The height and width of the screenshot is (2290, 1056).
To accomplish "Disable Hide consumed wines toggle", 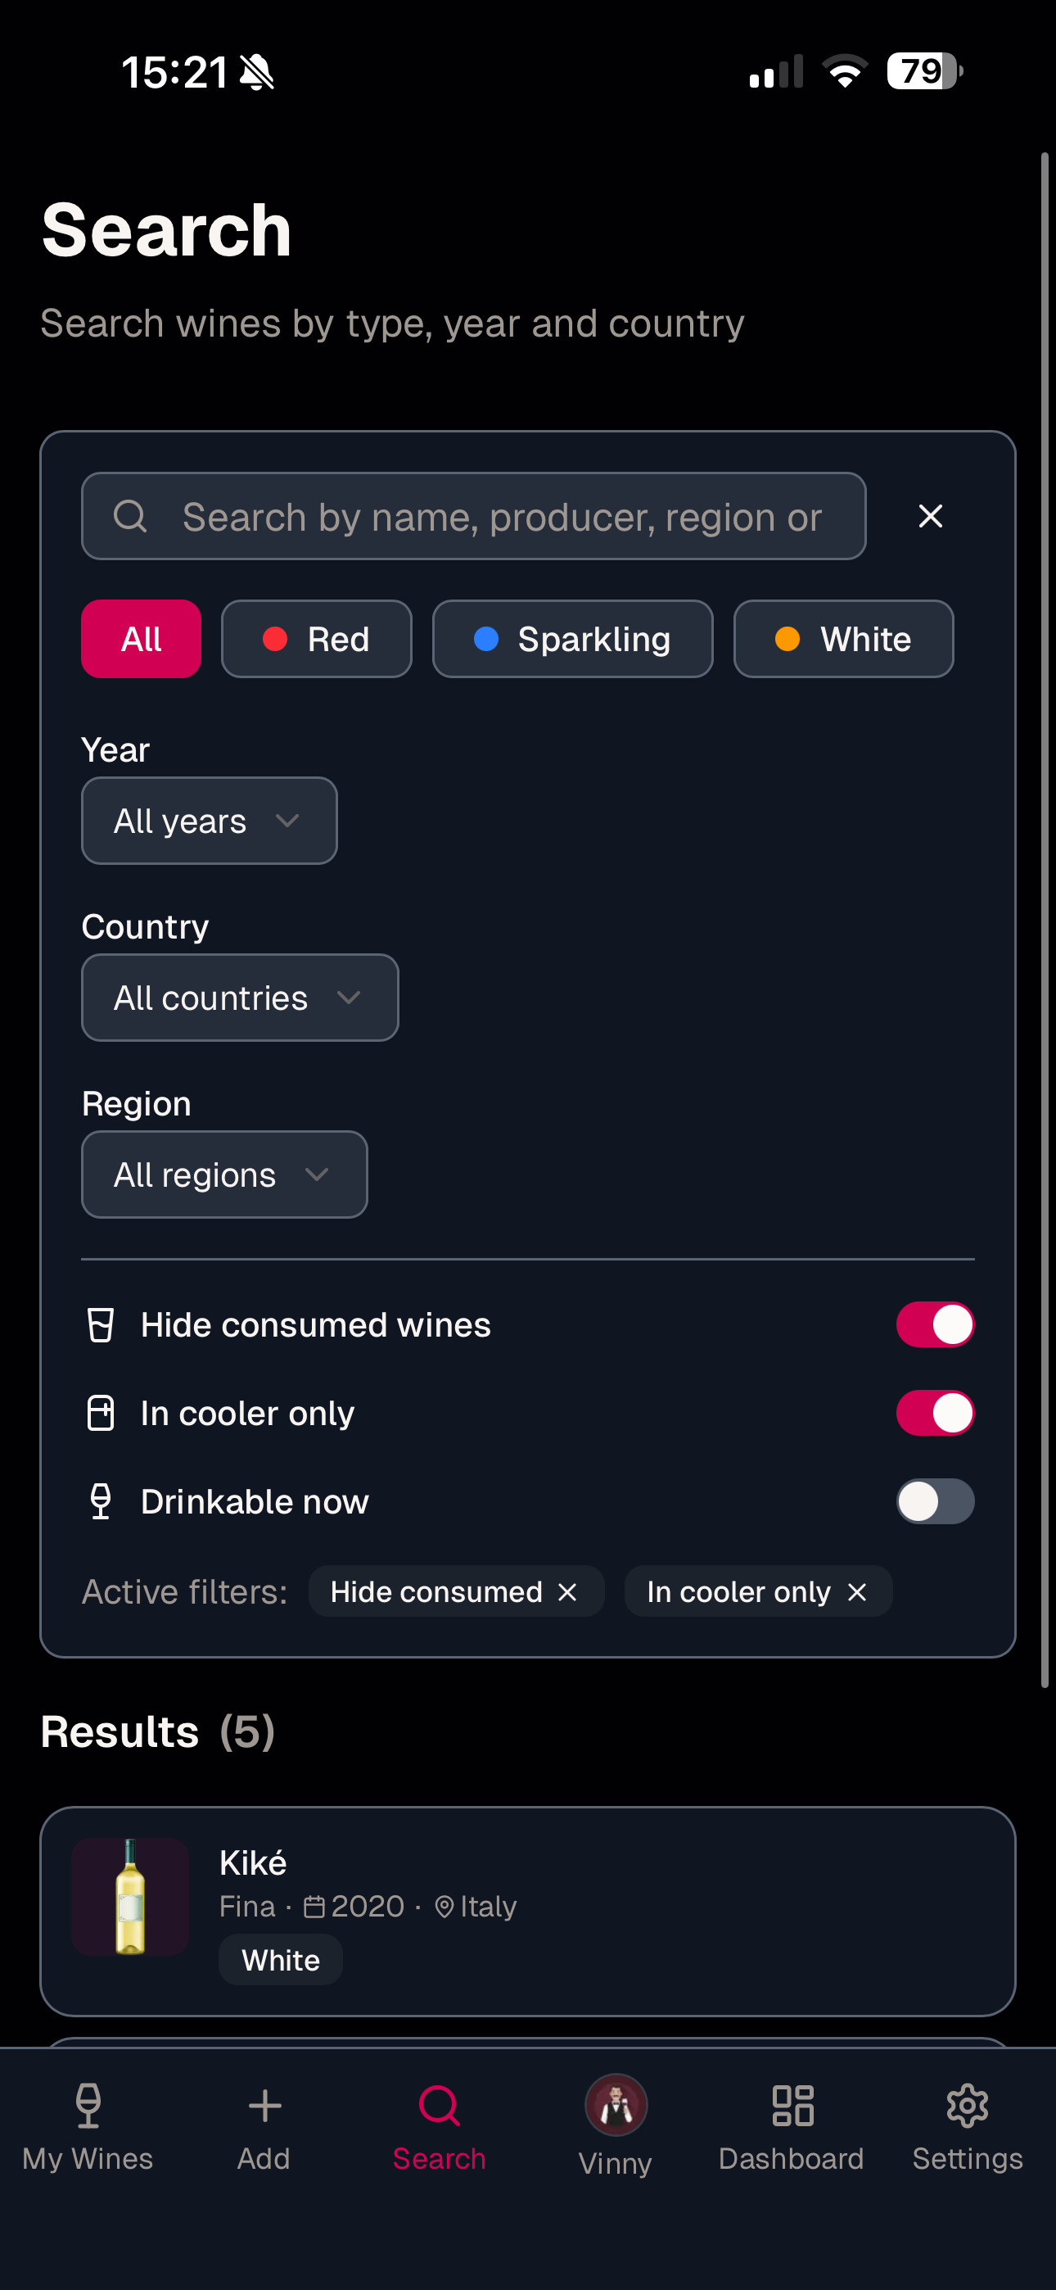I will (934, 1324).
